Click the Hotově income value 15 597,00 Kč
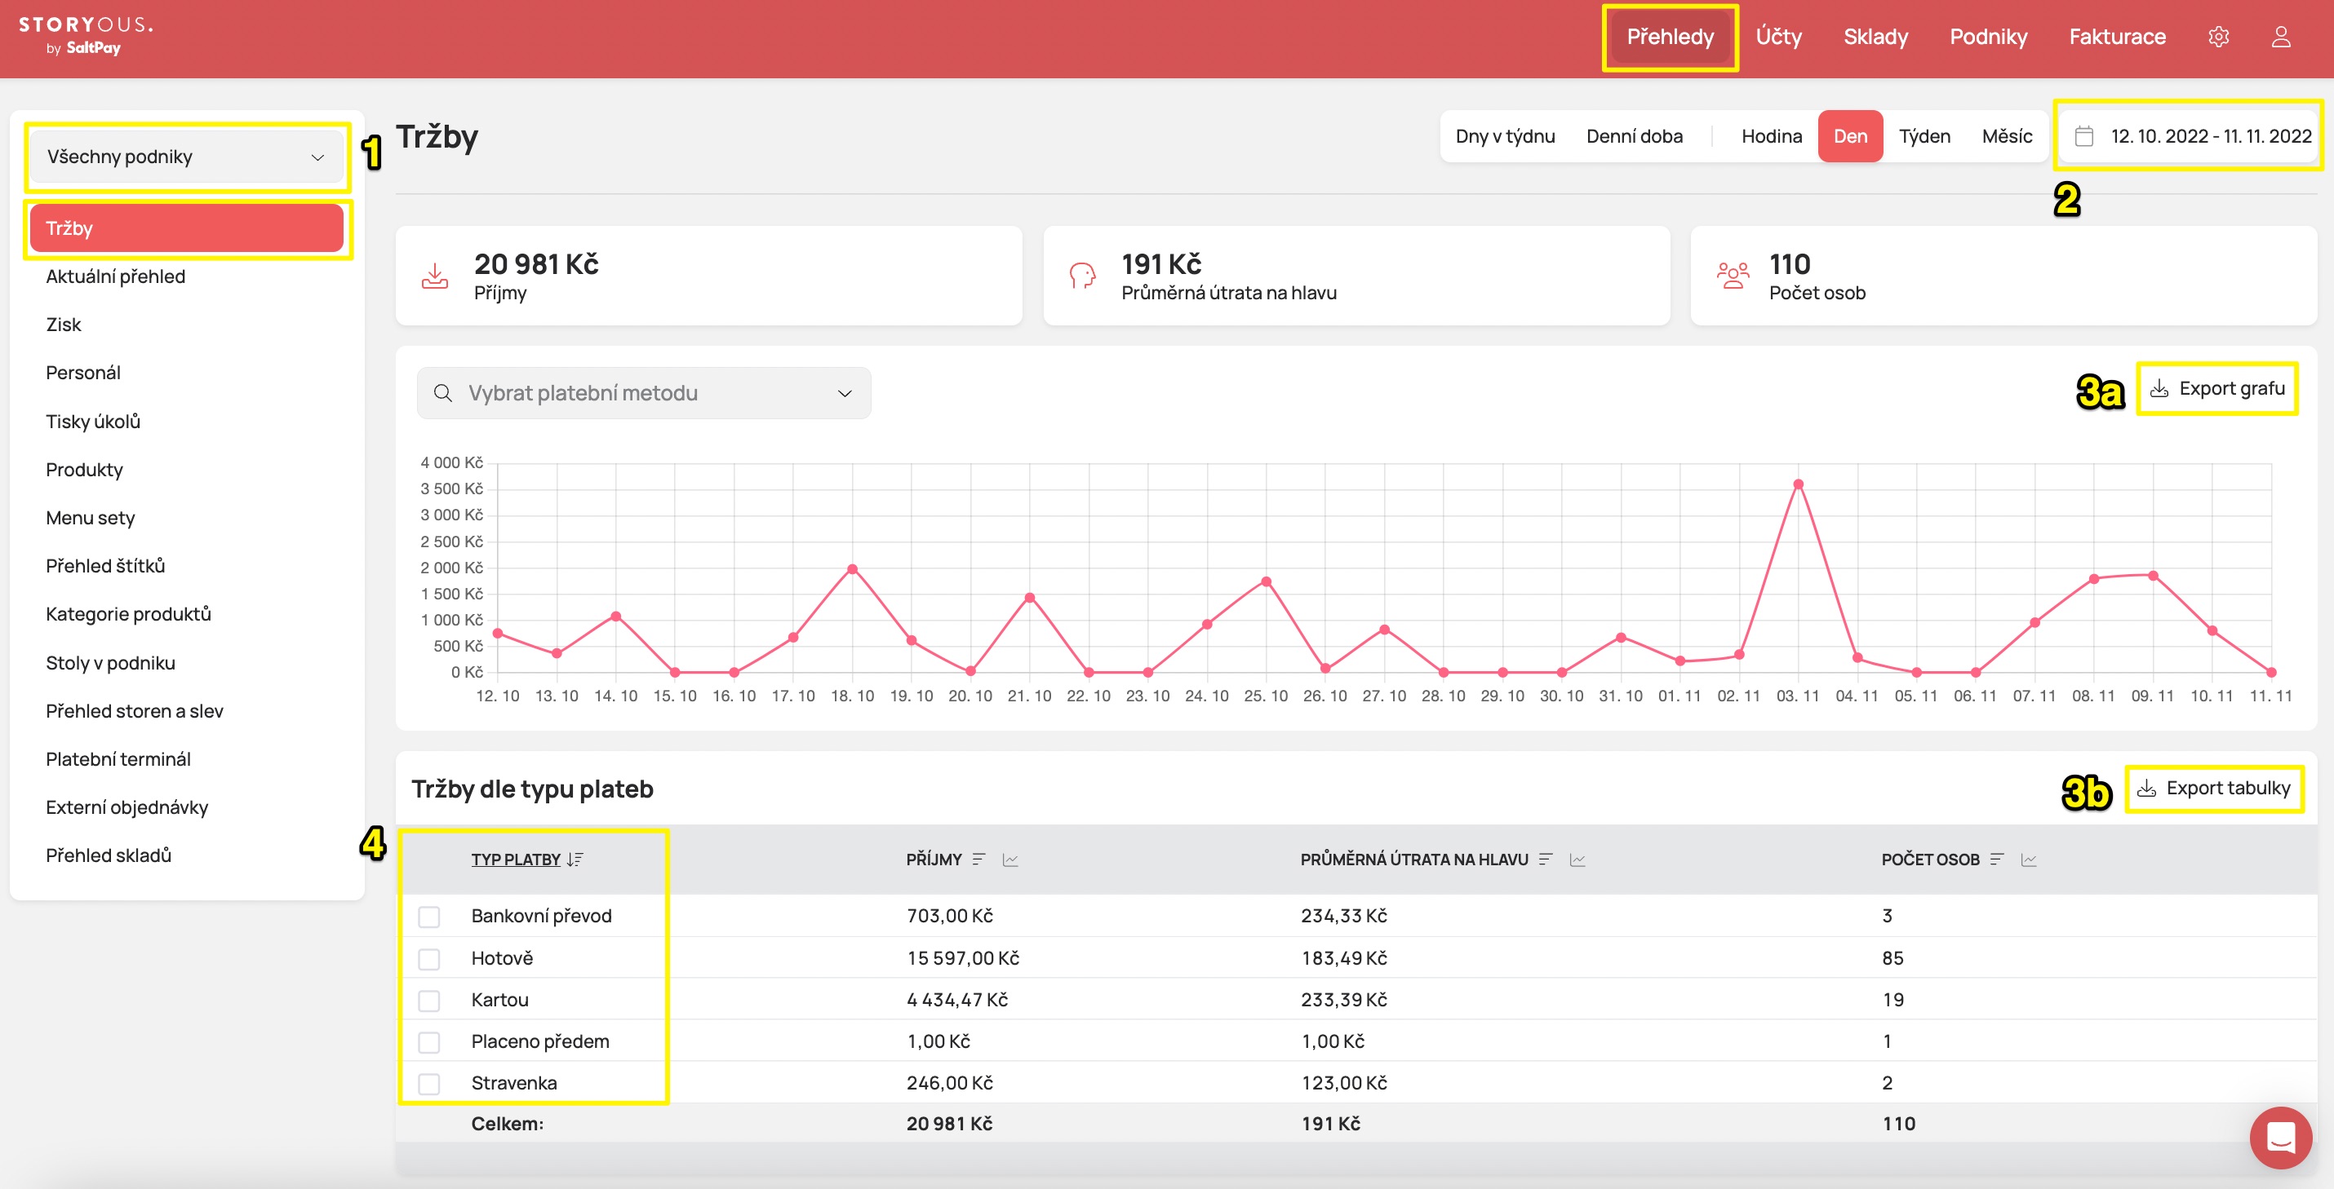Screen dimensions: 2334x1189 [x=962, y=958]
